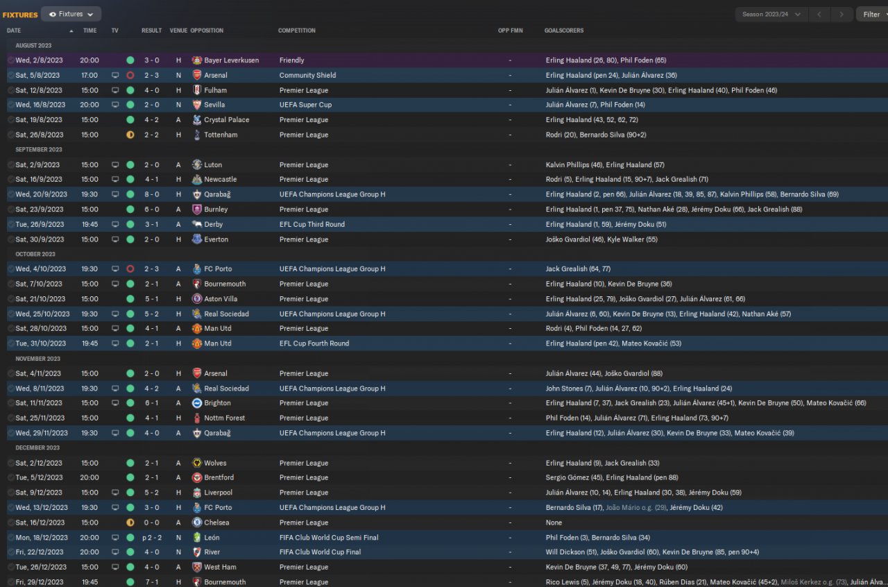Viewport: 888px width, 587px height.
Task: Click the Newcastle club badge
Action: coord(197,180)
